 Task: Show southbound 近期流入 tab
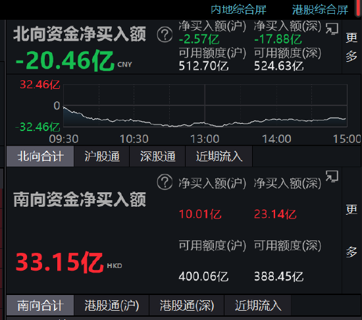pyautogui.click(x=257, y=306)
